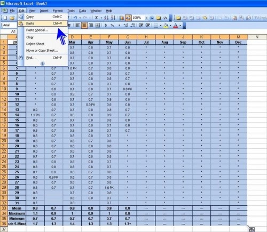
Task: Click the Open folder icon
Action: click(12, 18)
